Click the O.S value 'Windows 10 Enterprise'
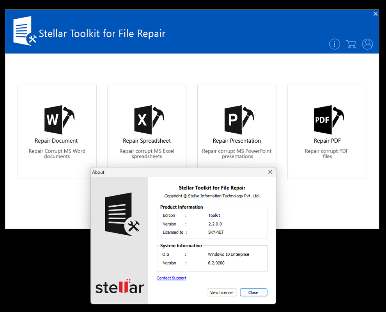Screen dimensions: 386x312 228,254
